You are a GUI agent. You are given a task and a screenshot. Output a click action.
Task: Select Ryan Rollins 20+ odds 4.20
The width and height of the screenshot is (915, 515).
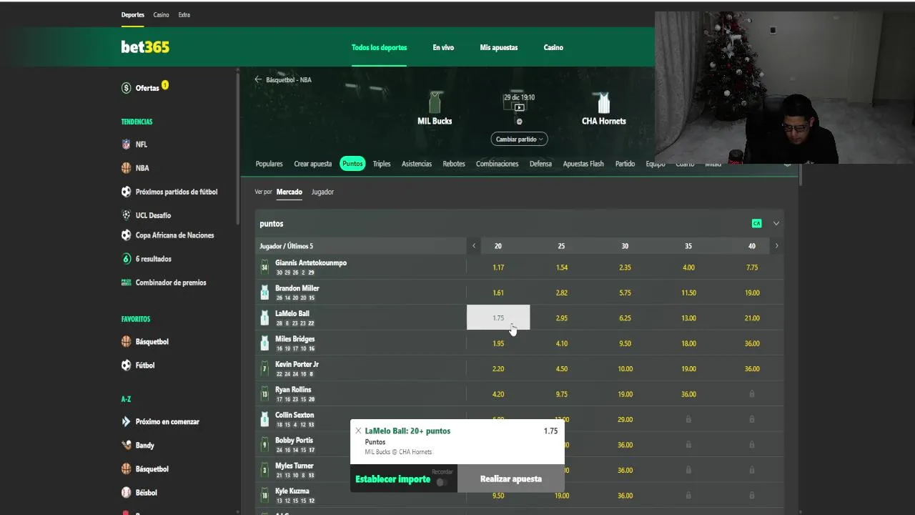(x=498, y=394)
